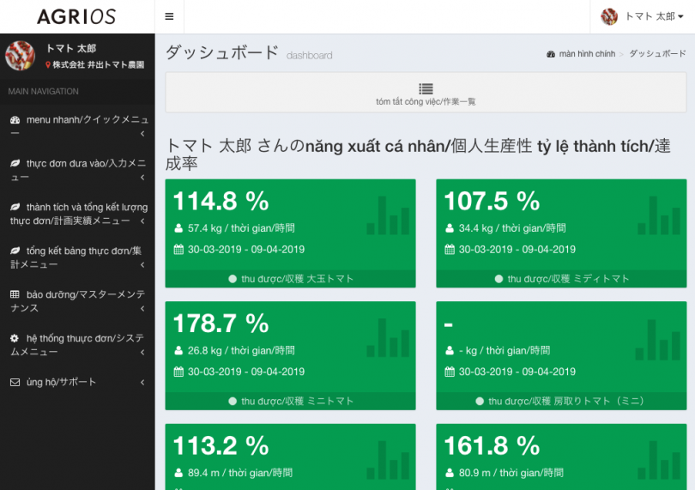Click the location pin icon beside 株式会社 井出トマト農園
This screenshot has height=490, width=695.
tap(48, 64)
